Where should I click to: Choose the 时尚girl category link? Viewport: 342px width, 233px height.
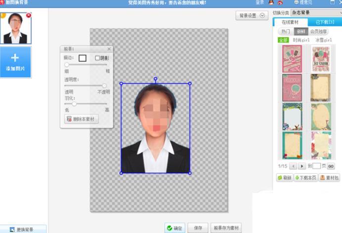pos(301,40)
